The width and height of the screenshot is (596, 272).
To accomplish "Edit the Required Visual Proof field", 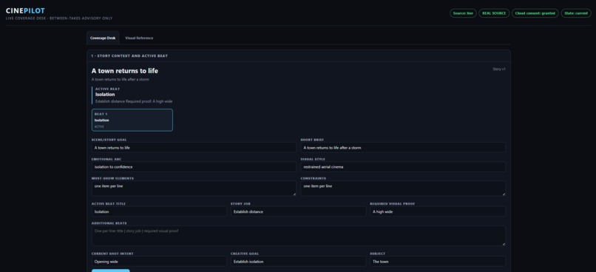I will (438, 211).
